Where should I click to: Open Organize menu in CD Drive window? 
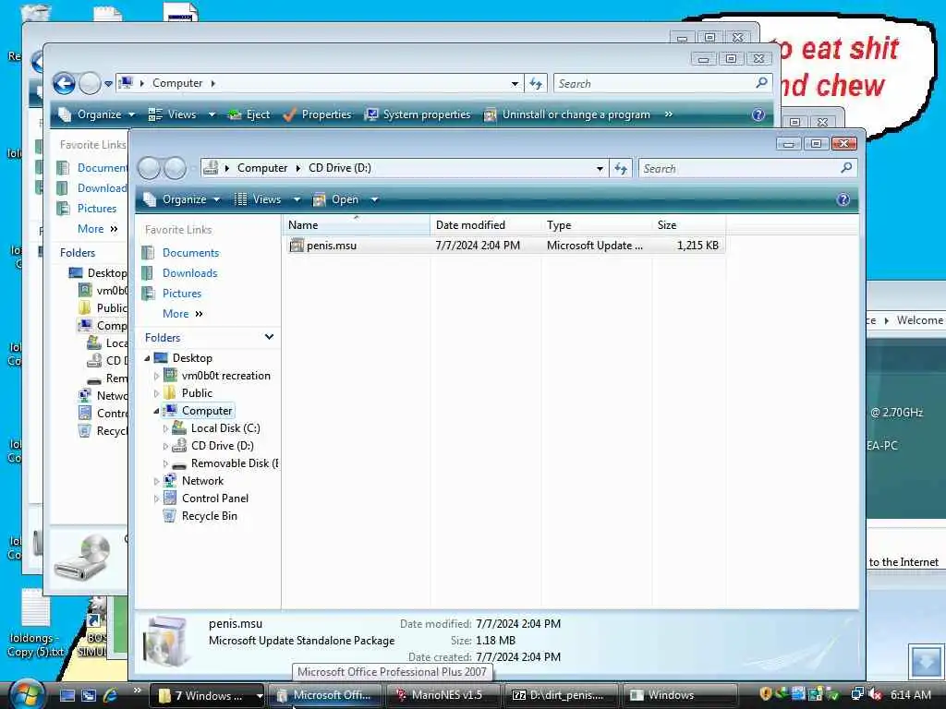tap(182, 199)
